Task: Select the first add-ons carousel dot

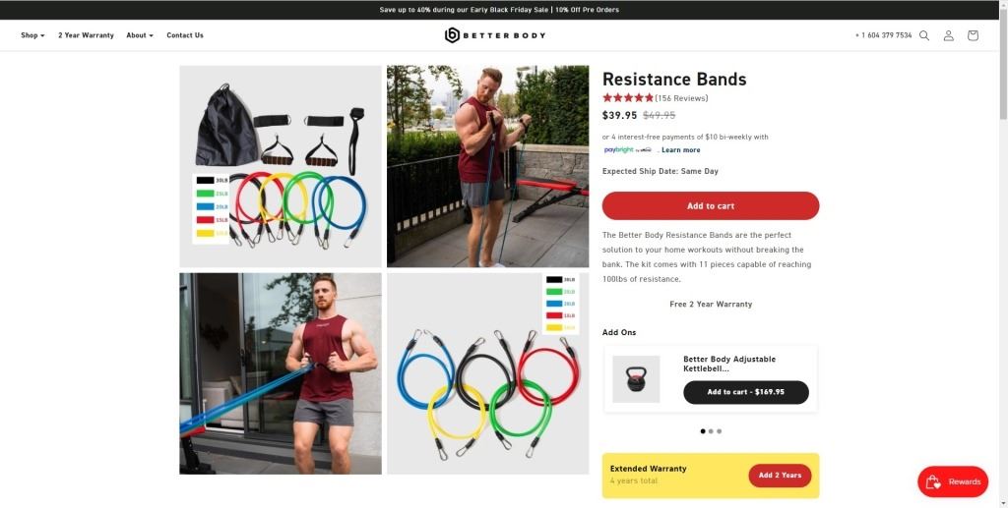Action: tap(703, 431)
